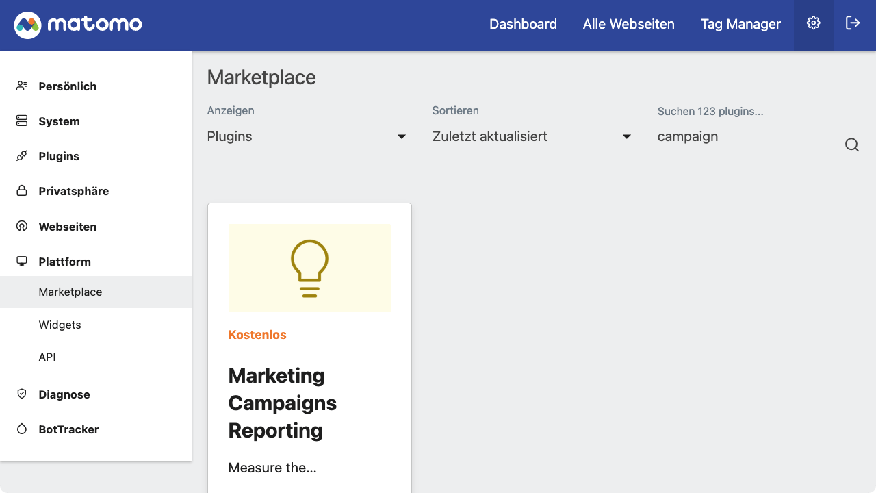Screen dimensions: 876x493
Task: Expand the Webseiten menu section
Action: click(x=96, y=227)
